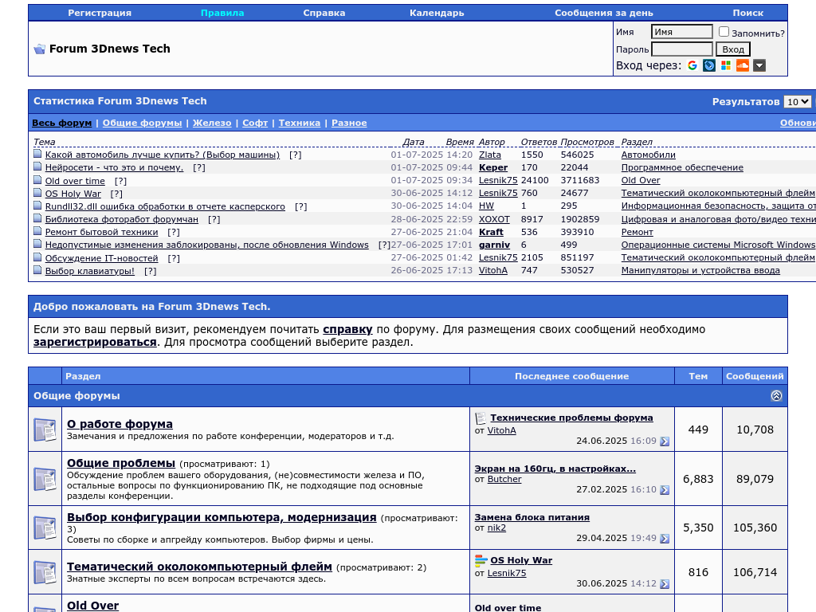Open the Экран на 160гц thread

(555, 469)
